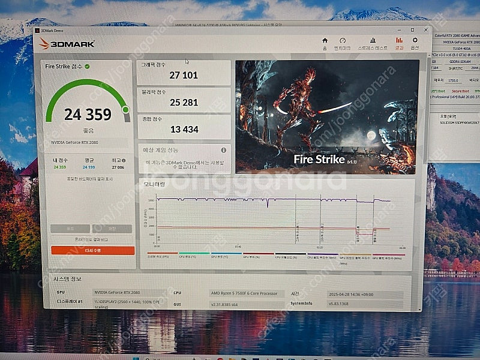Click TU104-400A text in HWiNFO window
480x360 pixels.
coord(462,49)
